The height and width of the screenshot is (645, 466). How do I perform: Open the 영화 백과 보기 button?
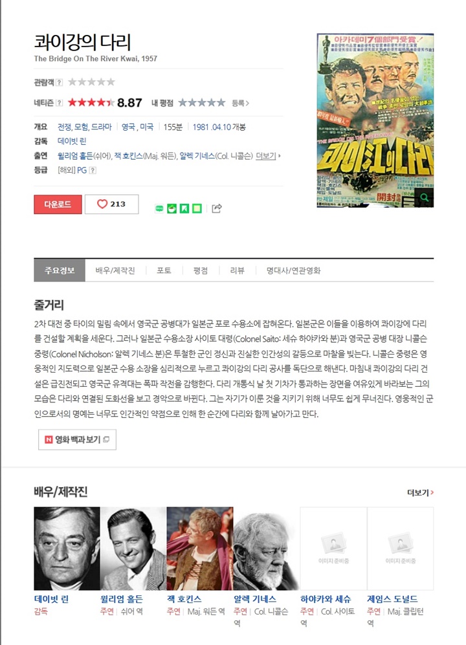(x=78, y=440)
